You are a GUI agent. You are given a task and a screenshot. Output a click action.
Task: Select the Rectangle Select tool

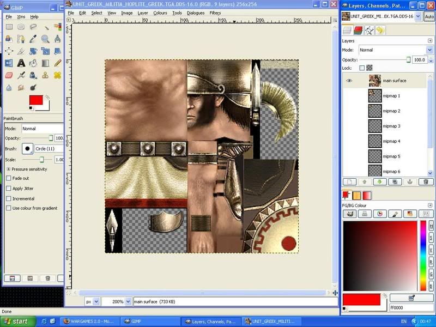tap(9, 27)
